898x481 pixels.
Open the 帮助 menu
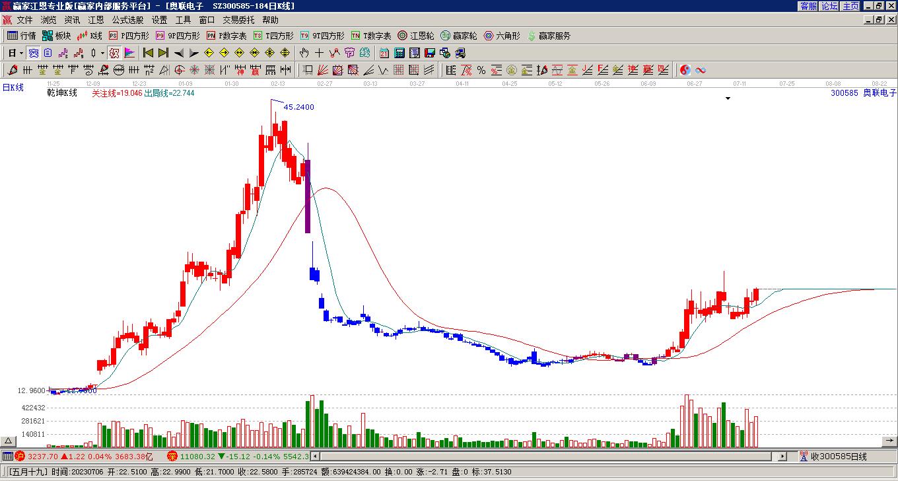[270, 20]
